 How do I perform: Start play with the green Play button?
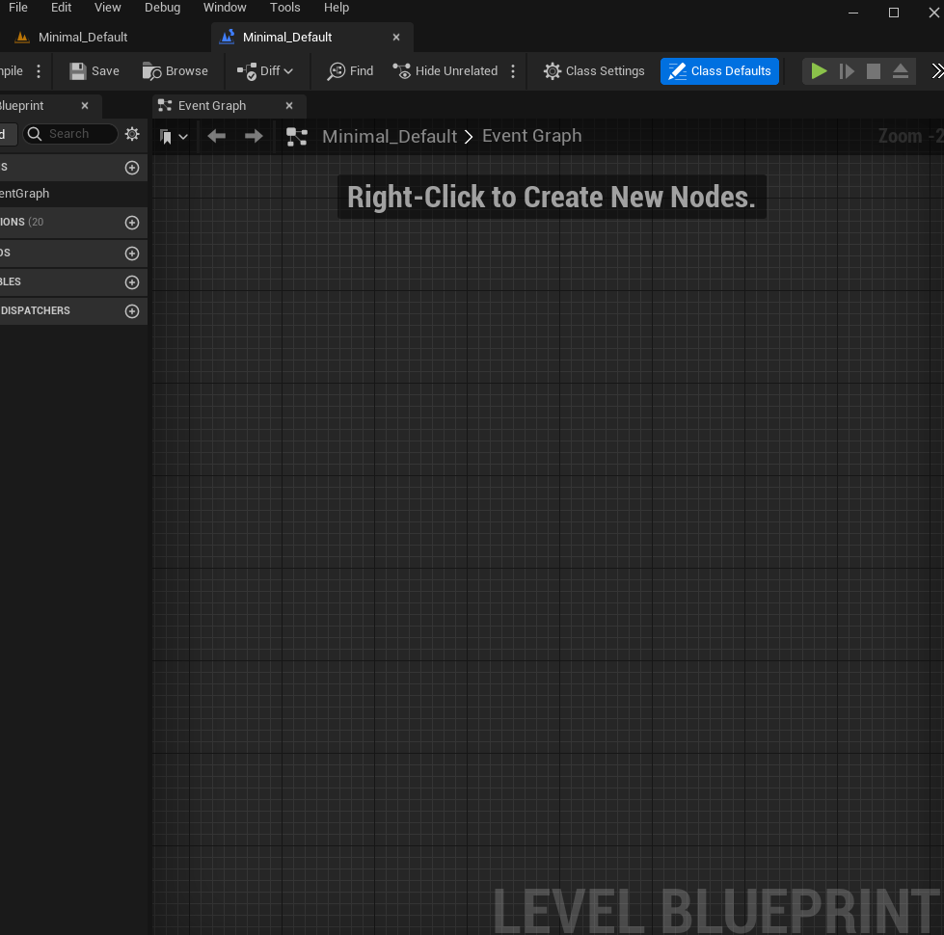tap(819, 71)
